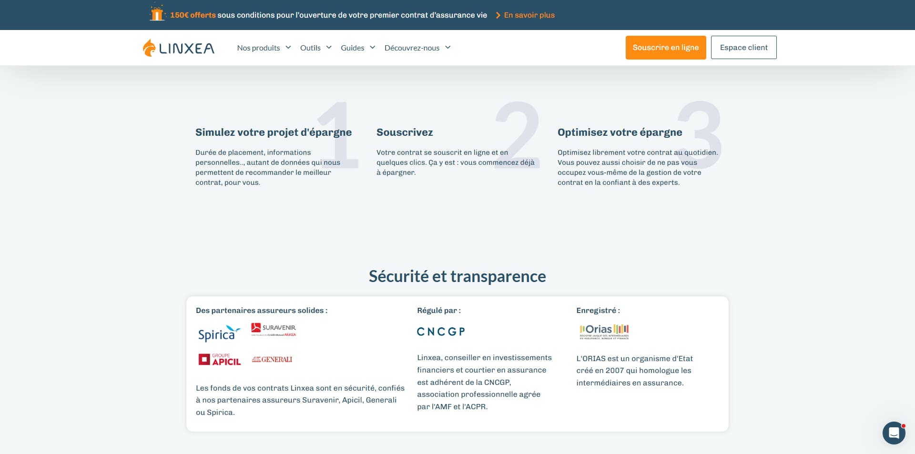This screenshot has width=915, height=454.
Task: Click the paragraph starting Les fonds de vos contrats
Action: click(x=300, y=400)
